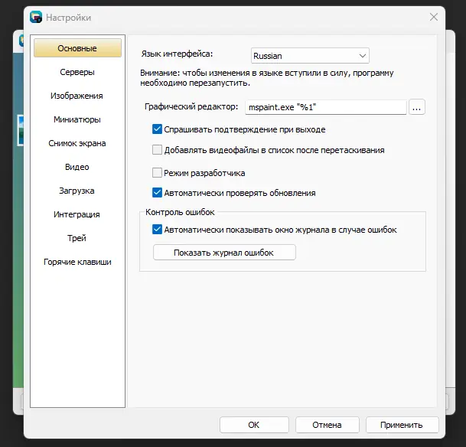Open the Серверы settings section
466x447 pixels.
[x=77, y=72]
